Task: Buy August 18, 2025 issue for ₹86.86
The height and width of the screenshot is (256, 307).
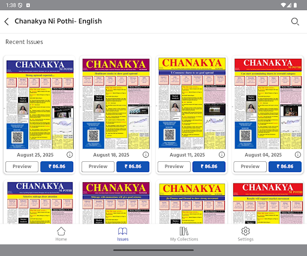Action: pyautogui.click(x=133, y=167)
